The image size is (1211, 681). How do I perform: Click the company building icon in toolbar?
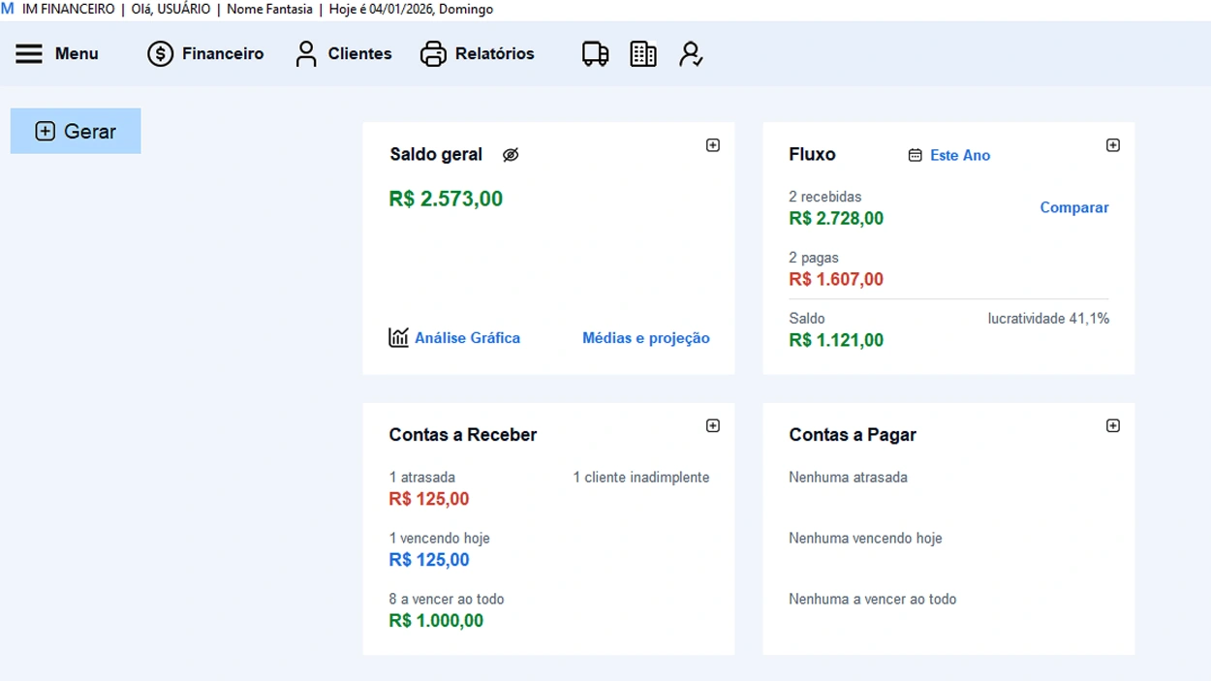642,53
